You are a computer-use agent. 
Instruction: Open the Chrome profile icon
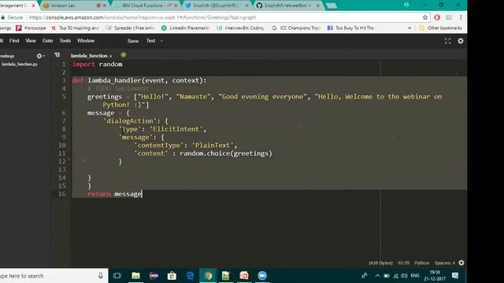click(x=406, y=6)
